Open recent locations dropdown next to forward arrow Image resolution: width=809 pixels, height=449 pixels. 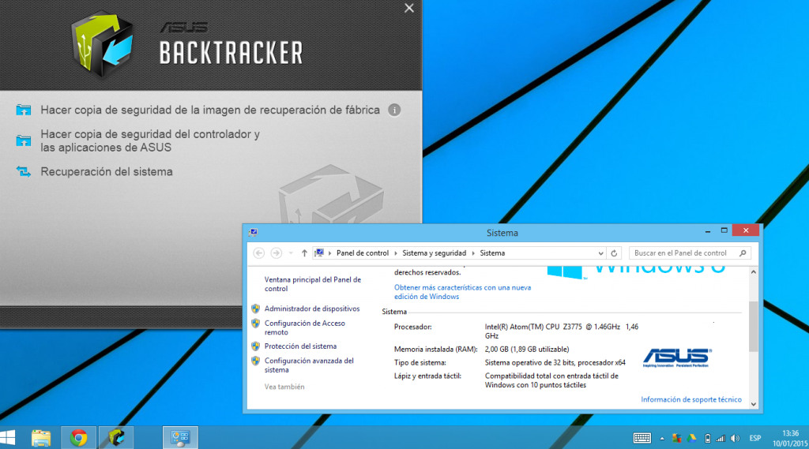tap(290, 253)
